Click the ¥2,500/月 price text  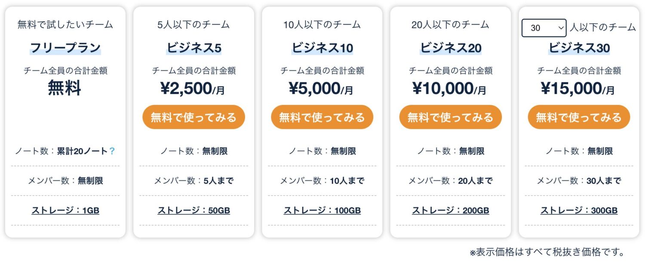193,88
